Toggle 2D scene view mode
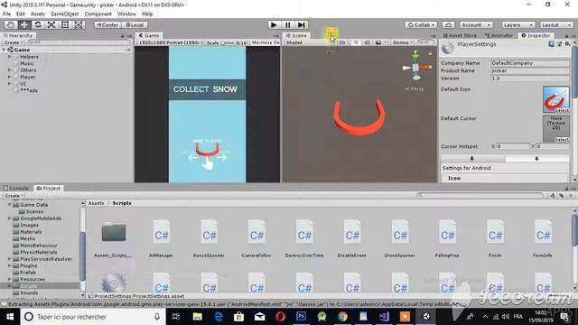This screenshot has width=578, height=325. [x=342, y=42]
